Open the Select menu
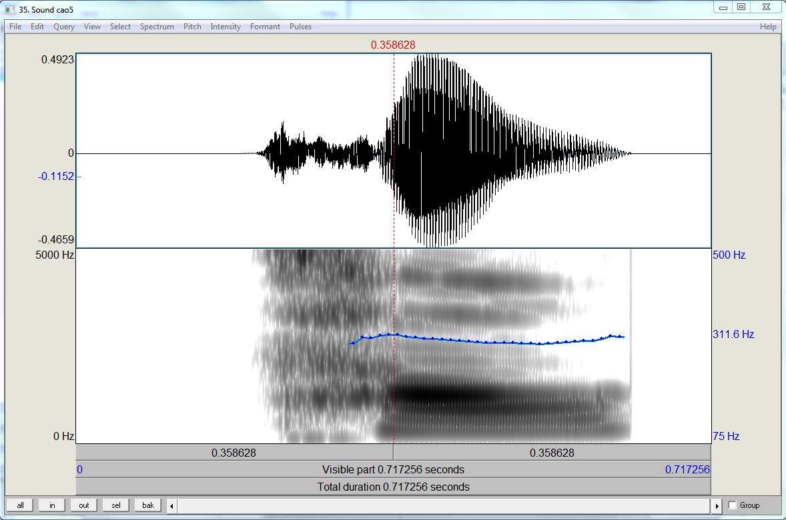This screenshot has width=786, height=520. [120, 27]
